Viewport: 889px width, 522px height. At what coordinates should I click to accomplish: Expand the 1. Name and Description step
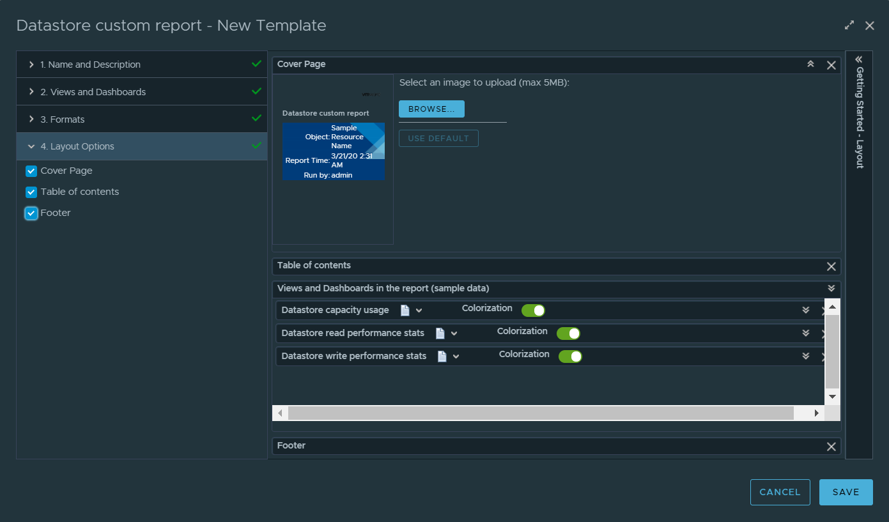coord(89,64)
